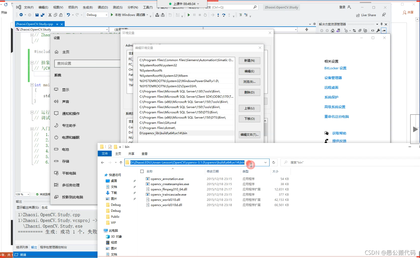The width and height of the screenshot is (420, 258).
Task: Select 下载 in the Explorer navigation pane
Action: pyautogui.click(x=114, y=193)
